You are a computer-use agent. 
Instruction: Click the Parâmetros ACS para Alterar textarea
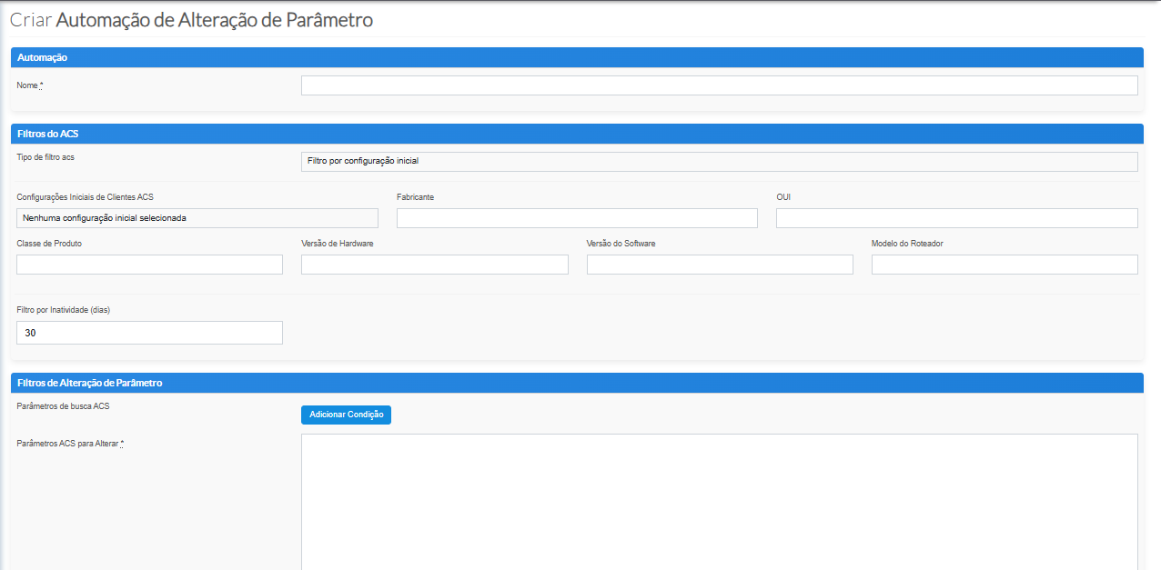point(719,500)
